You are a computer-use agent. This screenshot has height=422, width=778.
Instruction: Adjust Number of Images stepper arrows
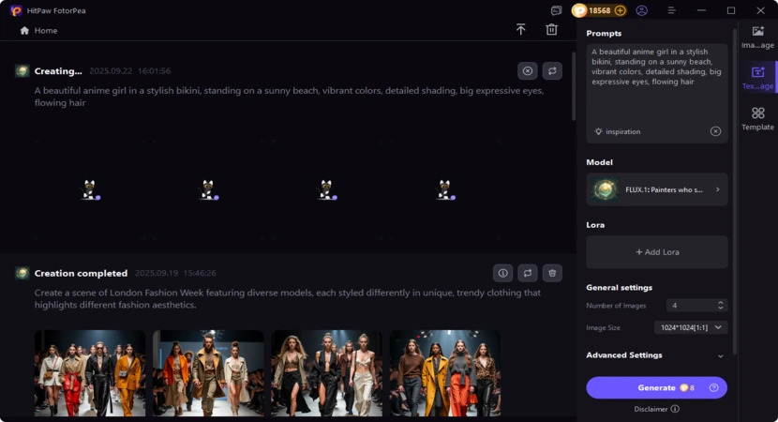[720, 306]
